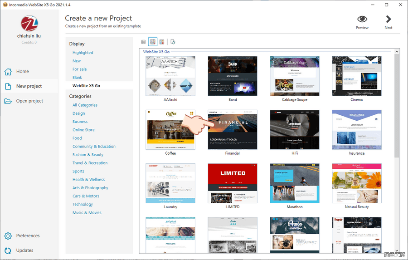Image resolution: width=408 pixels, height=260 pixels.
Task: Click the Preferences gear icon
Action: pos(8,236)
